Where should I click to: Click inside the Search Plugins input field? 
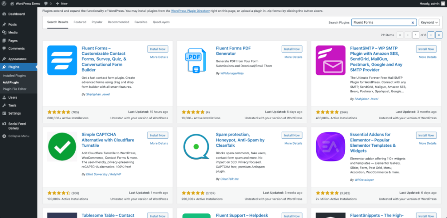[x=380, y=22]
